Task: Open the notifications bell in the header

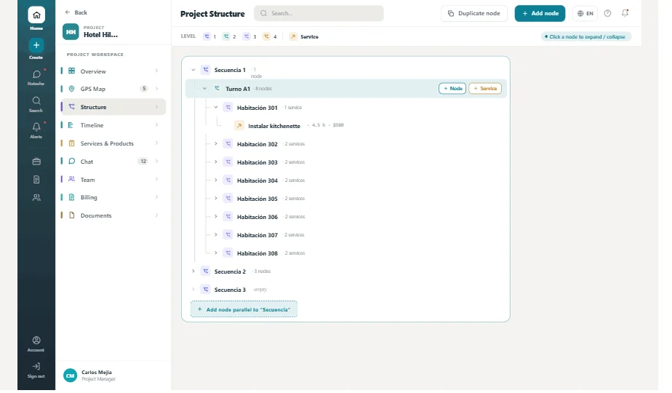Action: [x=625, y=13]
